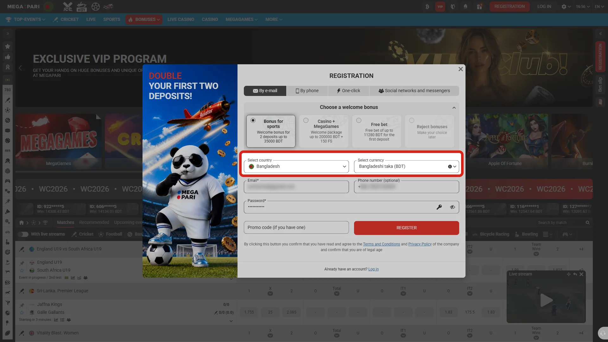The width and height of the screenshot is (608, 342).
Task: Toggle password visibility eye icon
Action: pyautogui.click(x=453, y=207)
